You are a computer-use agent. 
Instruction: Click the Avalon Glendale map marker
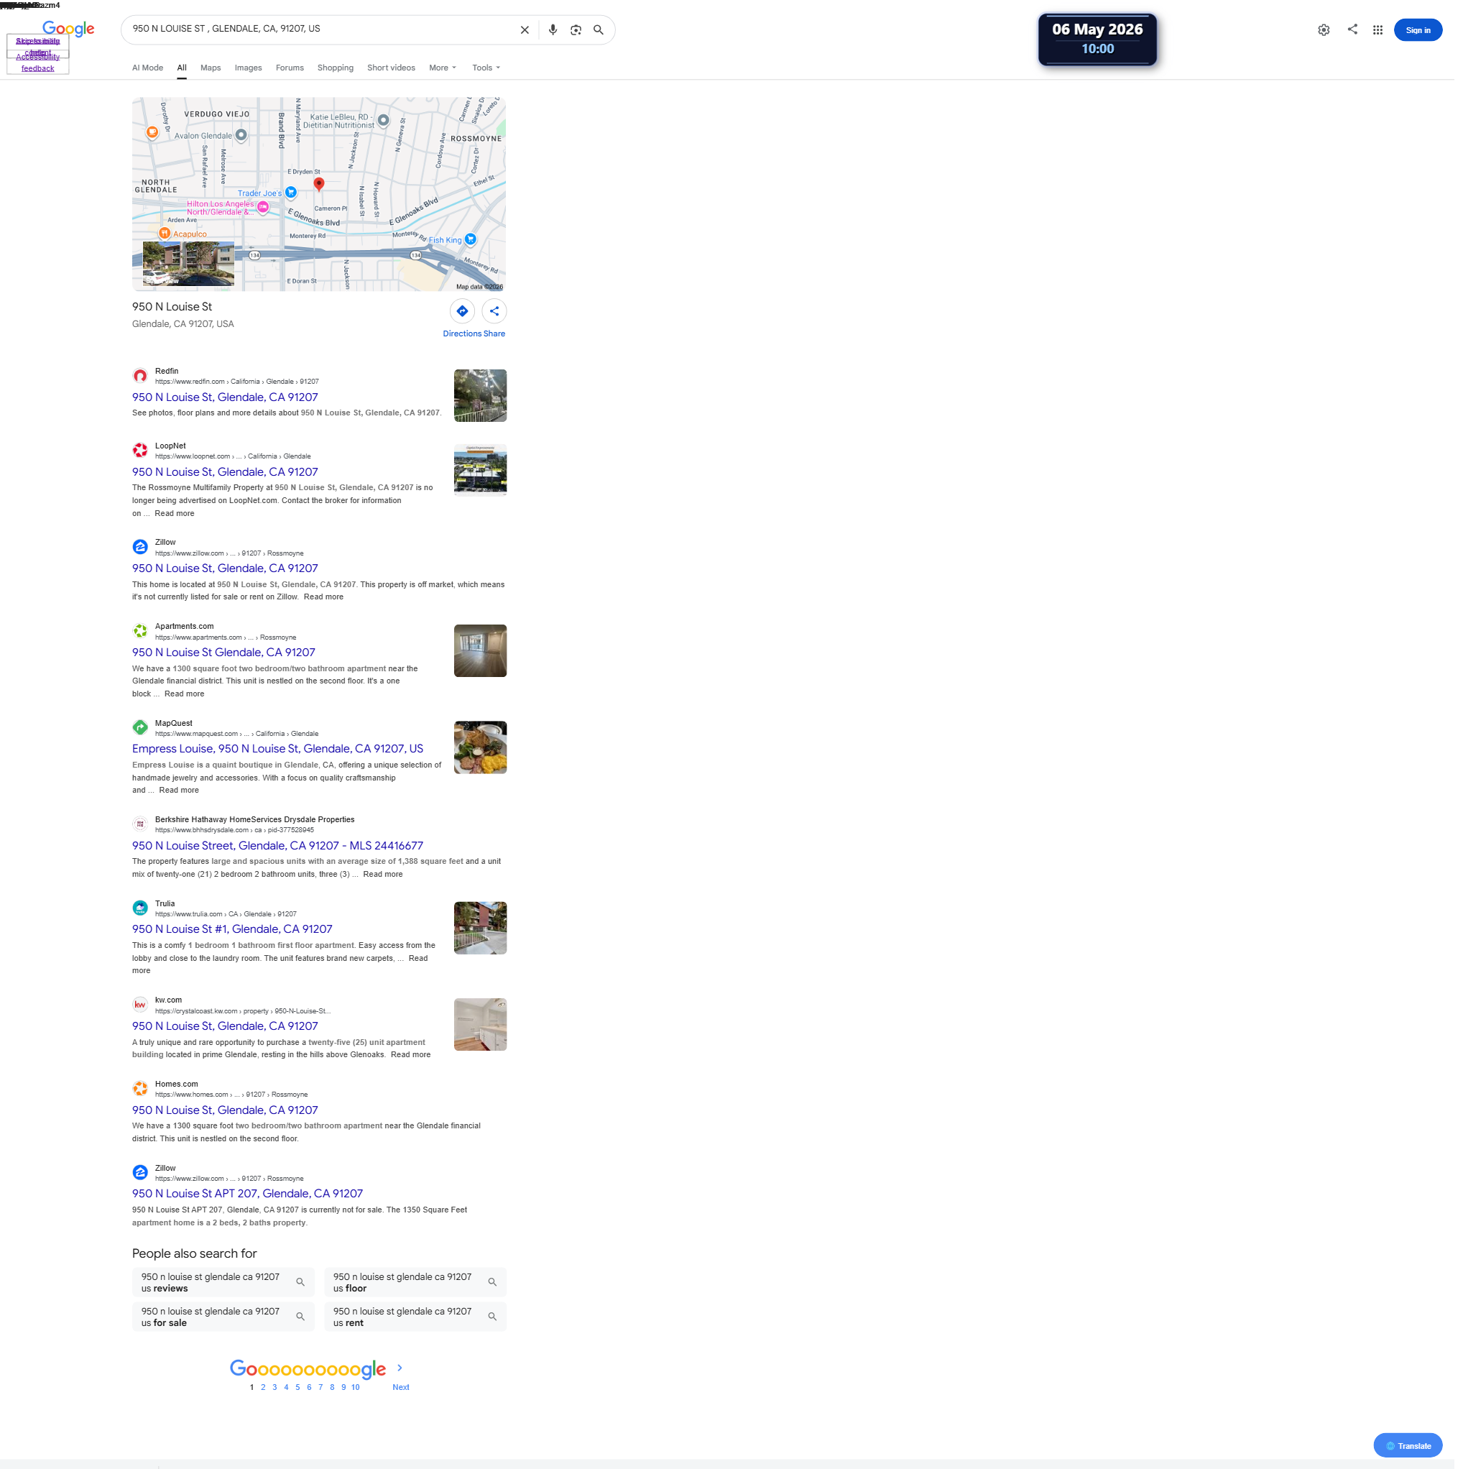[x=241, y=135]
